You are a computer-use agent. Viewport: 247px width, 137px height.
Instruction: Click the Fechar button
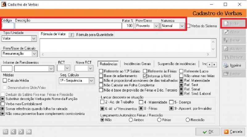[x=233, y=74]
